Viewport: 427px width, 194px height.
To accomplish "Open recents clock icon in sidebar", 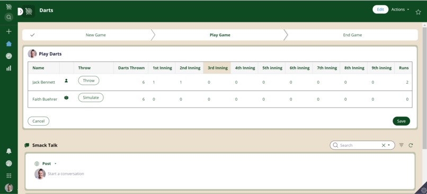I will click(x=8, y=163).
